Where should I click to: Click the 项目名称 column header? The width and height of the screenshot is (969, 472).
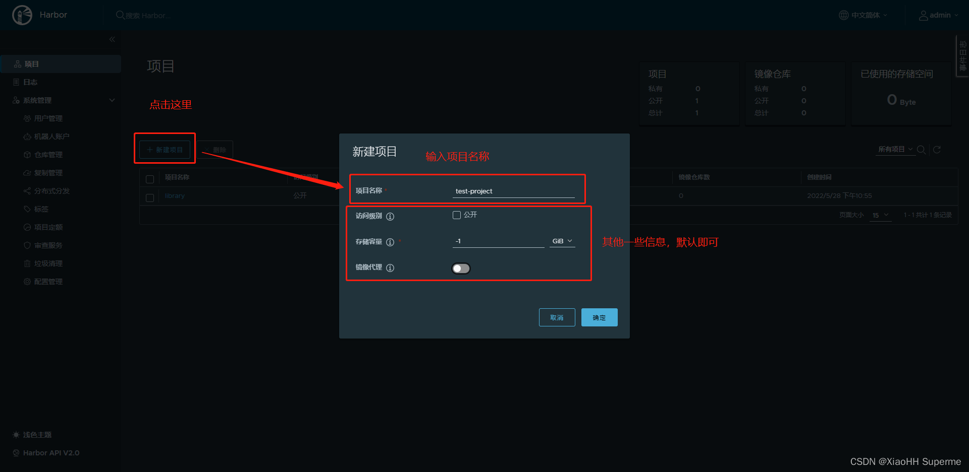pyautogui.click(x=177, y=177)
